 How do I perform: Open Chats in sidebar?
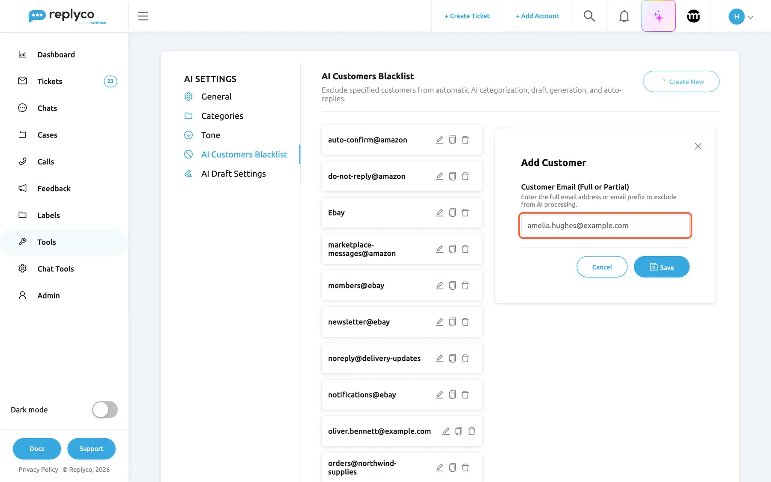(47, 108)
